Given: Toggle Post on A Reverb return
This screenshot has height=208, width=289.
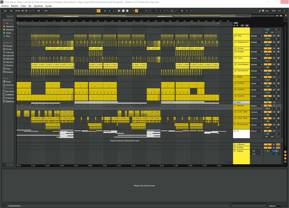Looking at the screenshot, I should (x=278, y=144).
